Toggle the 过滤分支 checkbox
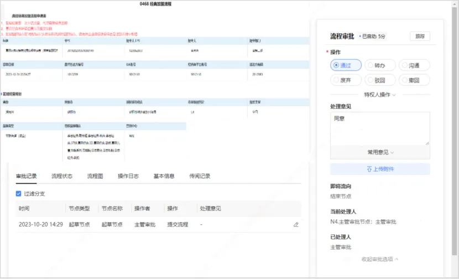 tap(19, 194)
